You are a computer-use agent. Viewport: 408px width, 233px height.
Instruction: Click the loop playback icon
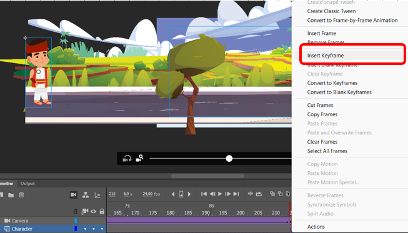click(259, 194)
